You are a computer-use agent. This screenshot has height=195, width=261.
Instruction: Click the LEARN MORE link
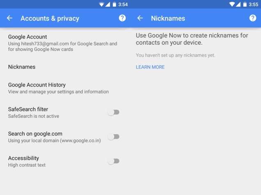[x=150, y=67]
